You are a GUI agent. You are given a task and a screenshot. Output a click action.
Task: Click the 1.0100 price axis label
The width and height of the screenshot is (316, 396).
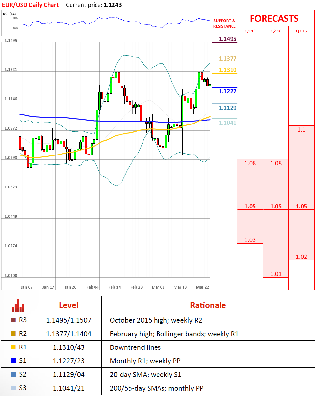pos(11,275)
